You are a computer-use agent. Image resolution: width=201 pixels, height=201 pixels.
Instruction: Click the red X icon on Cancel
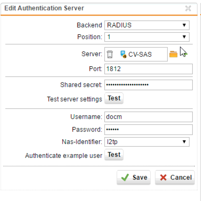tap(163, 178)
